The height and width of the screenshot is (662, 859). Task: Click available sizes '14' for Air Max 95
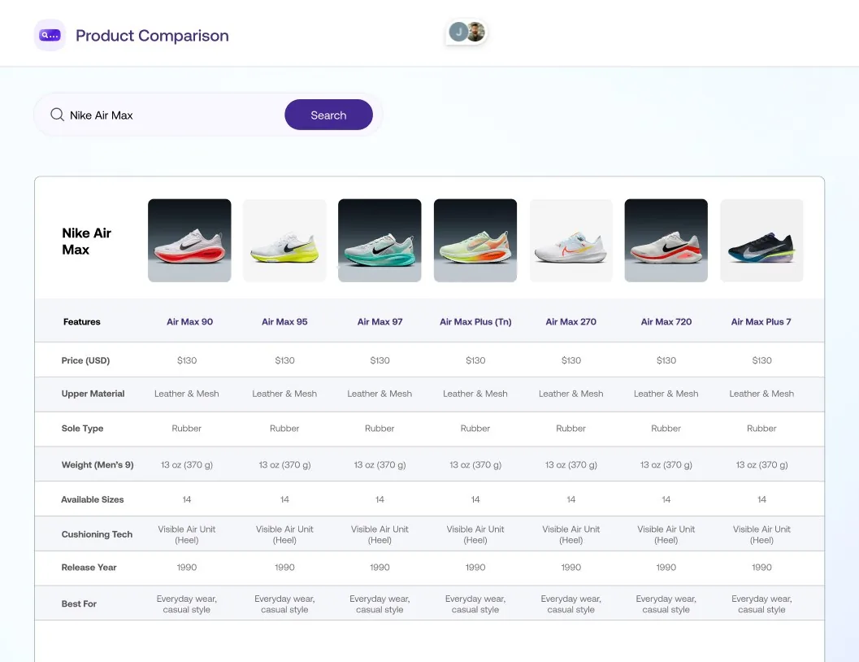(x=284, y=499)
